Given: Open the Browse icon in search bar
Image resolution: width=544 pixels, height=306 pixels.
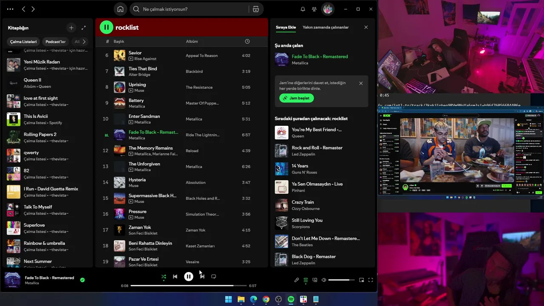Looking at the screenshot, I should [x=255, y=9].
